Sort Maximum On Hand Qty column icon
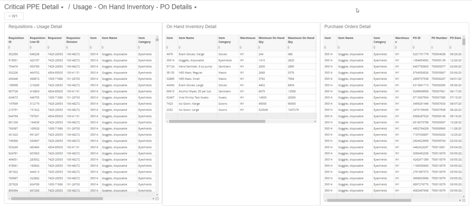This screenshot has width=472, height=207. pos(289,47)
